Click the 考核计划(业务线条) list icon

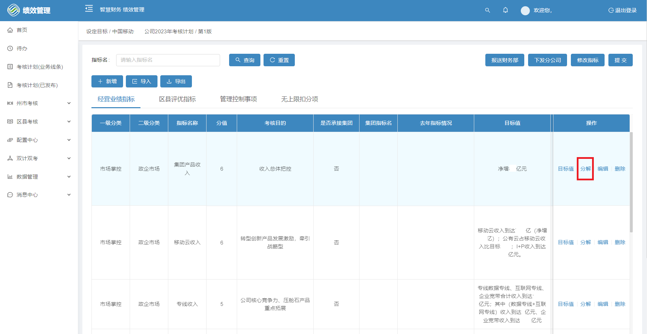(10, 67)
